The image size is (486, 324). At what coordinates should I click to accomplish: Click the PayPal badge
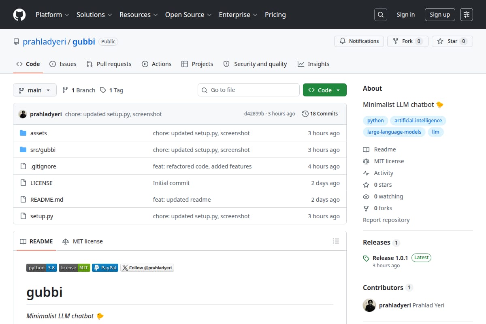105,268
